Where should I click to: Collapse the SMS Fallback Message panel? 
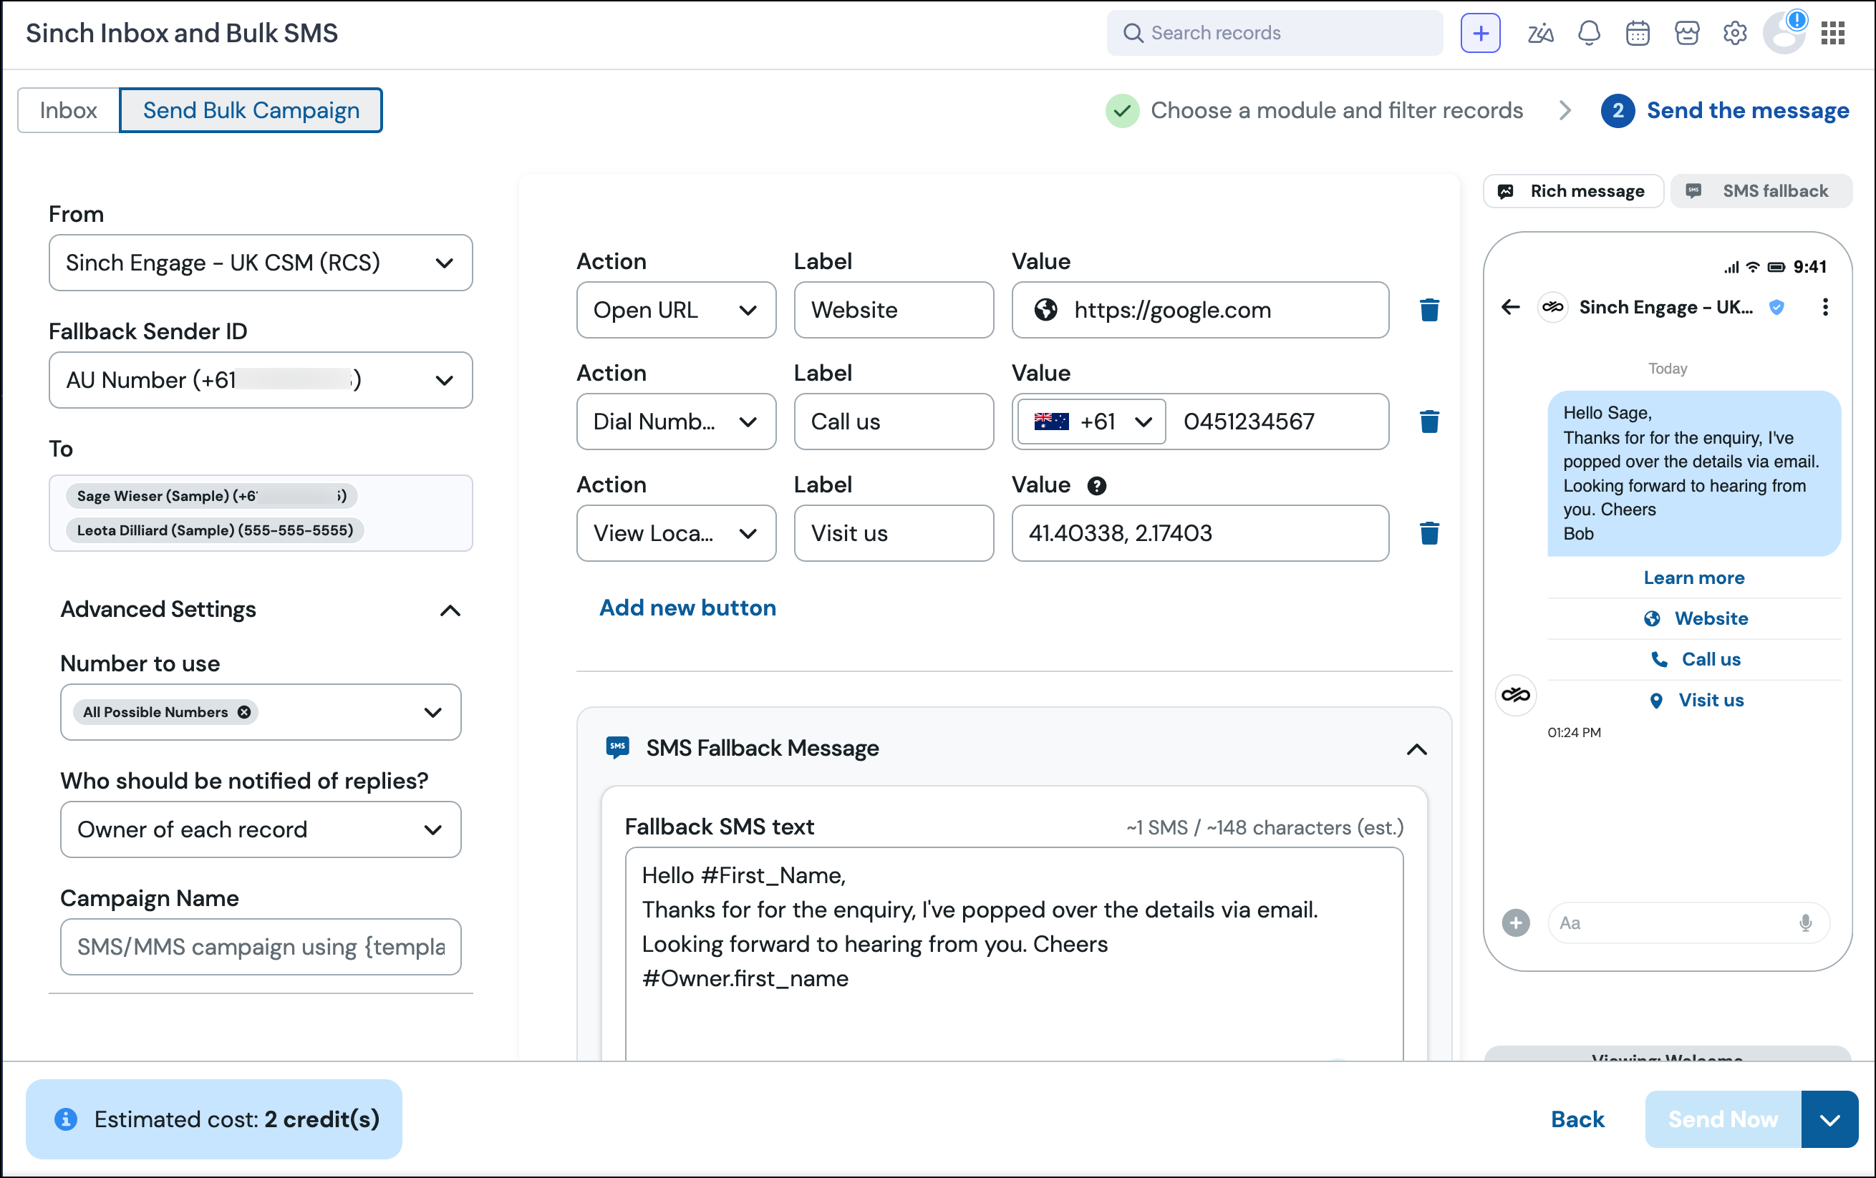1417,749
